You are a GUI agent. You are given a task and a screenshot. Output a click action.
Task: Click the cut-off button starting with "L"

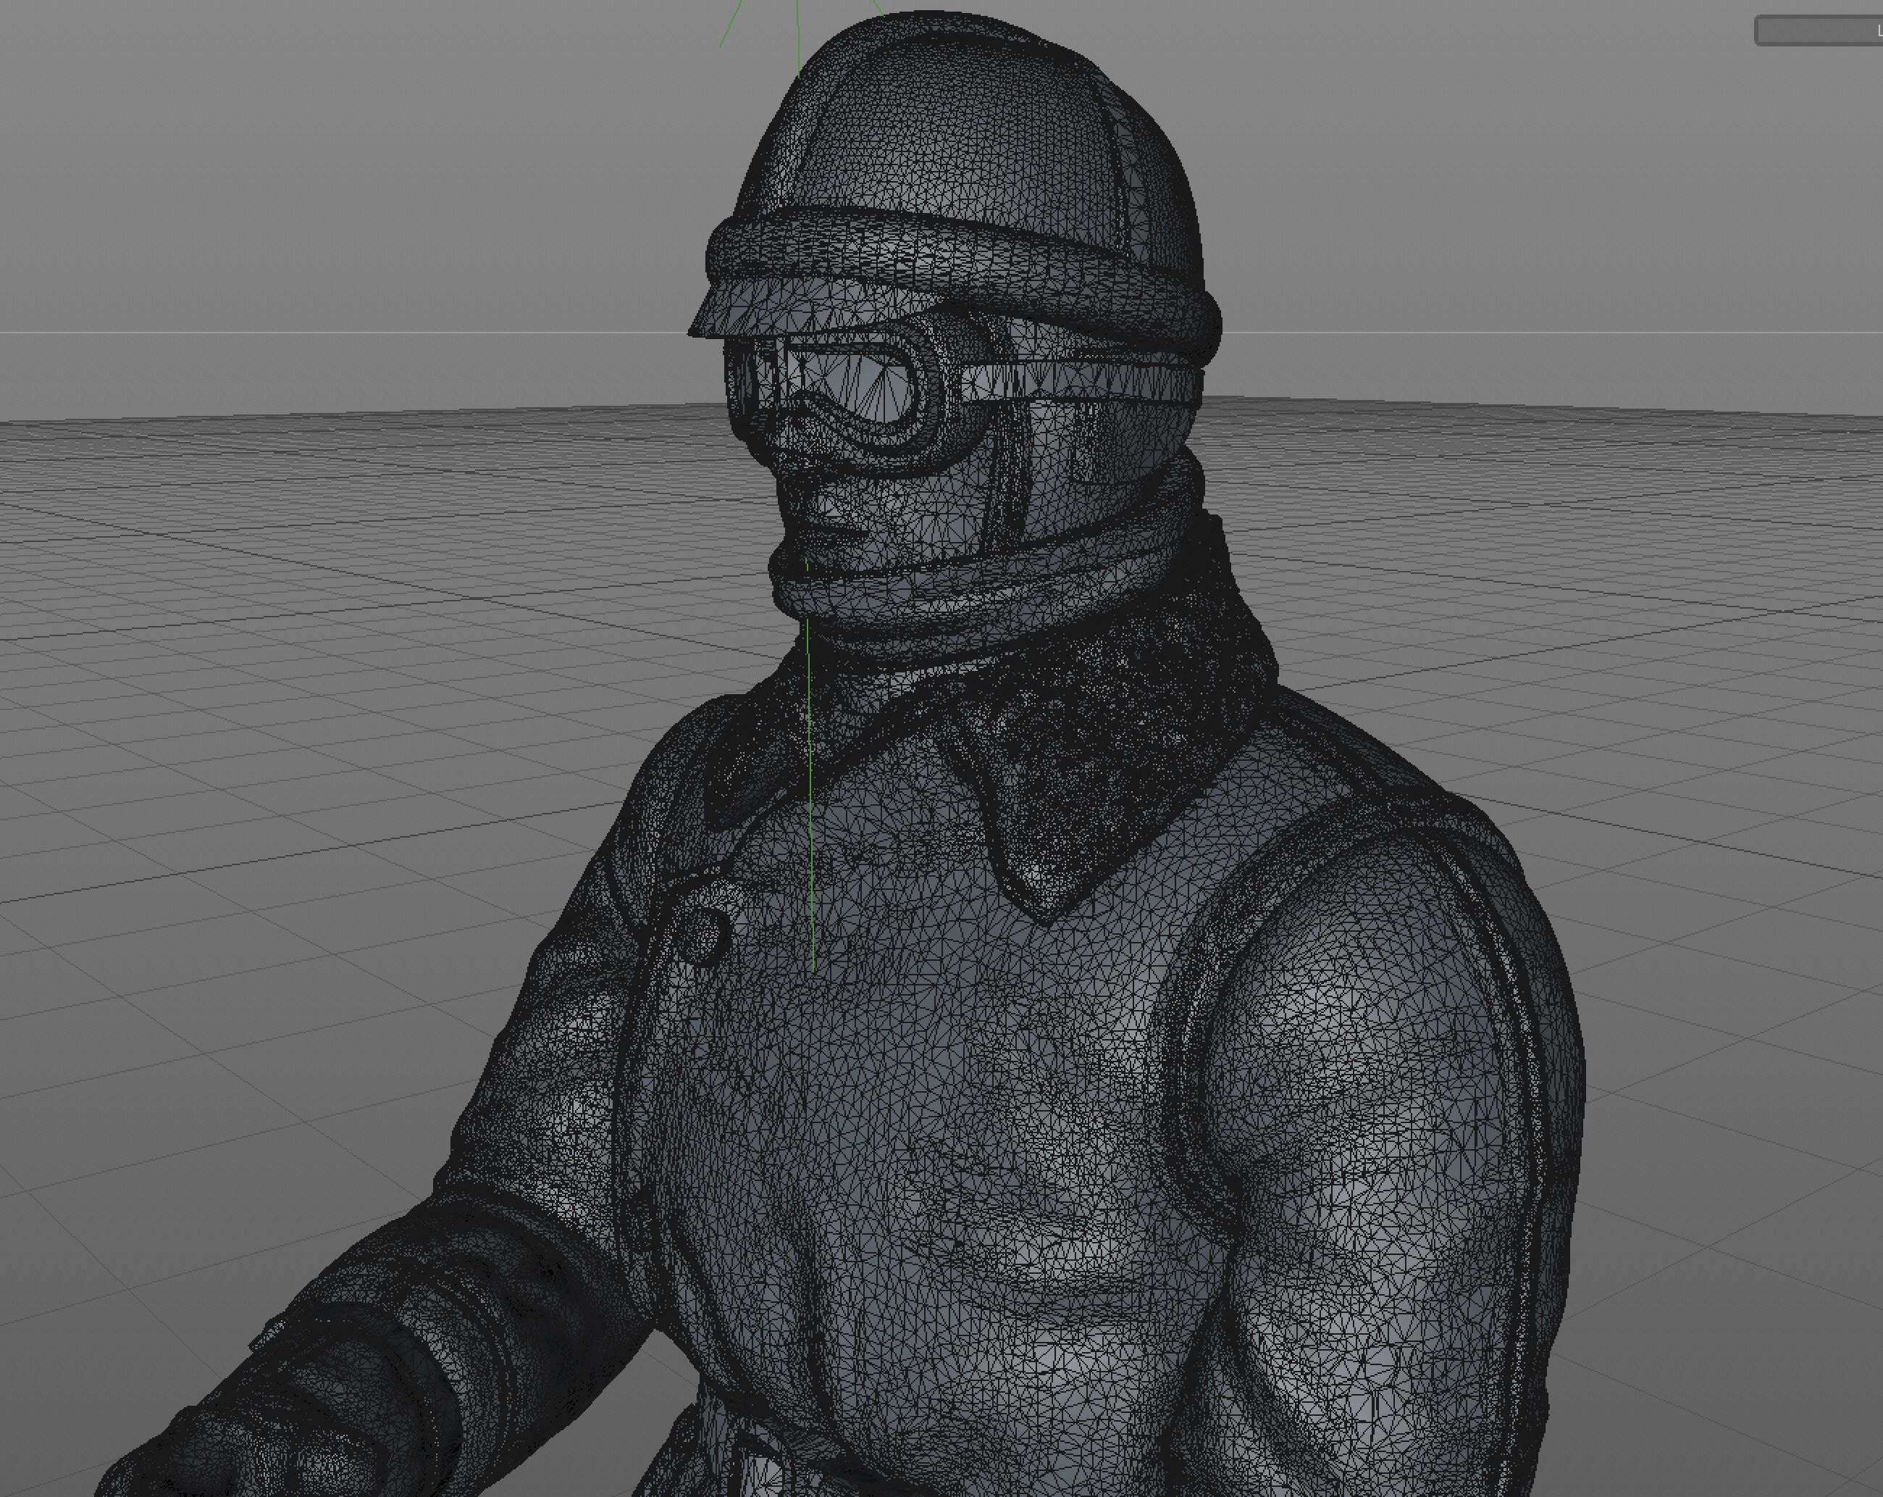click(x=1819, y=30)
